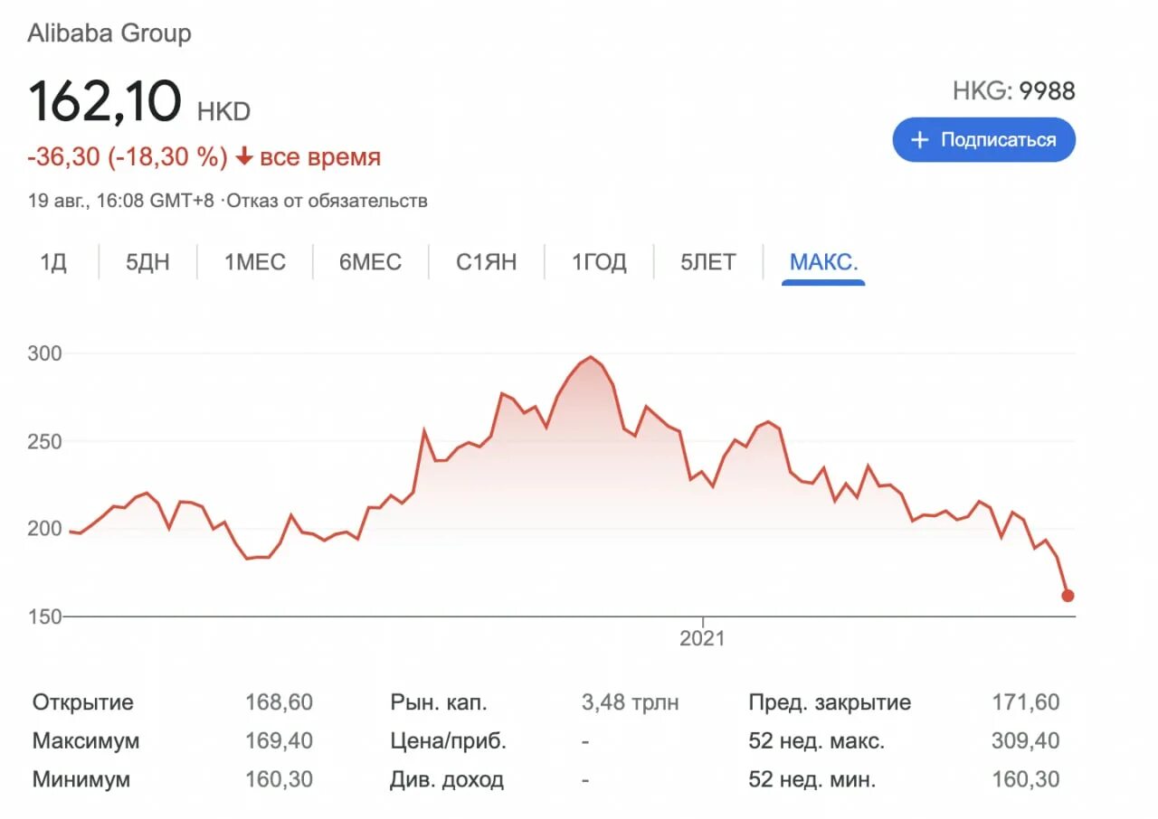Click the Alibaba Group company title
1158x819 pixels.
tap(109, 34)
